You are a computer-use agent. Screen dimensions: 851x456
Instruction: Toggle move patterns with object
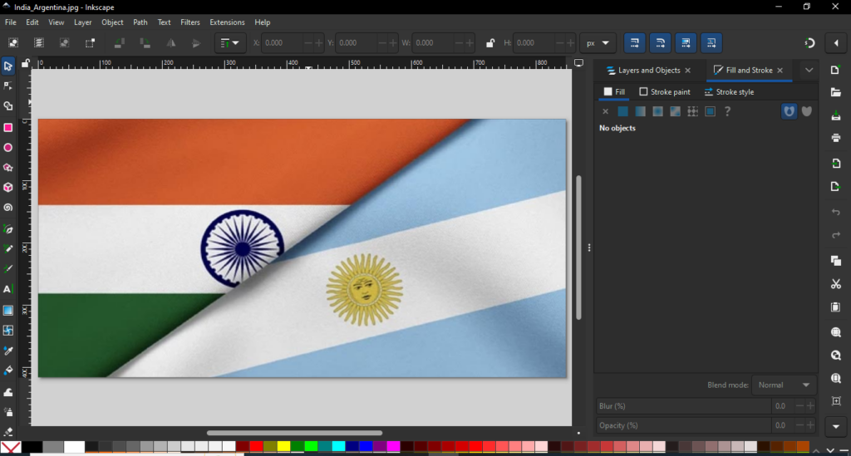pyautogui.click(x=711, y=43)
